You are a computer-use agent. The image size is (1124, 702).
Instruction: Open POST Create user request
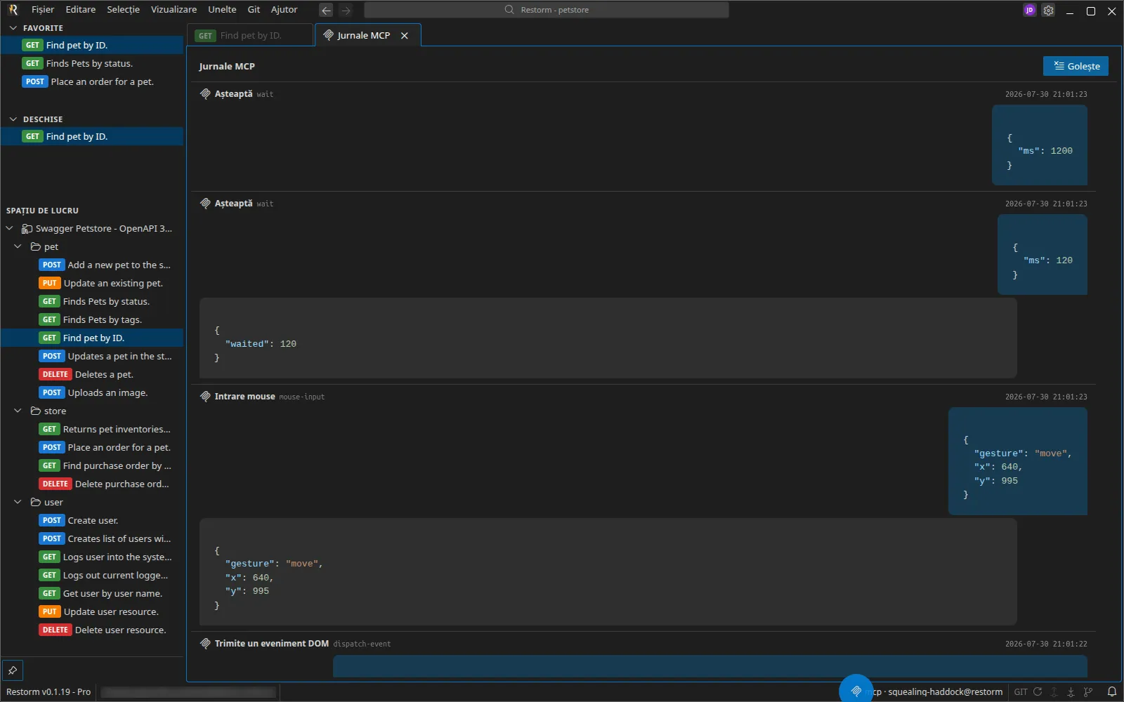[92, 520]
